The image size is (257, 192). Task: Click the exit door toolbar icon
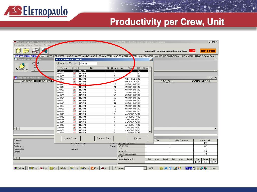(45, 51)
